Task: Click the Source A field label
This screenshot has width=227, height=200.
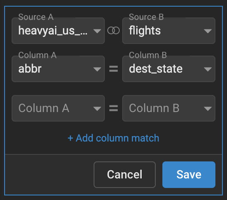Action: click(x=36, y=17)
